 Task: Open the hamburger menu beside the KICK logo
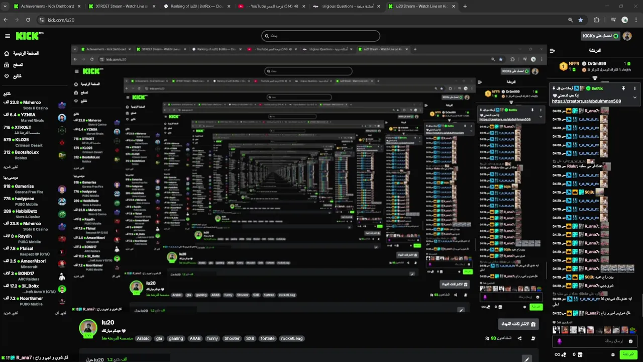[x=8, y=36]
